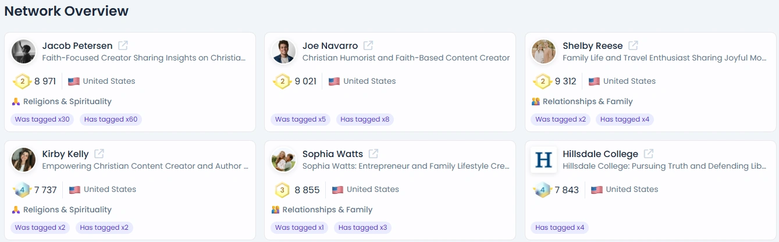Open the Joe Navarro name link
This screenshot has height=242, width=779.
330,46
